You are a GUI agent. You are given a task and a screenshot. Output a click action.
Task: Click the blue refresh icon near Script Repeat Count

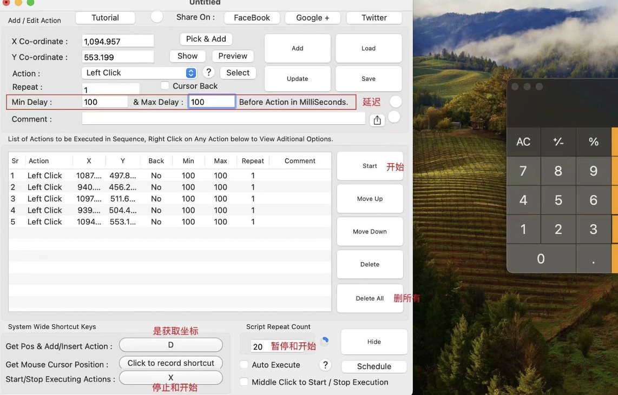click(325, 341)
